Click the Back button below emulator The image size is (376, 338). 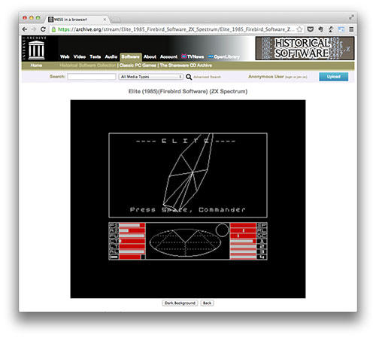207,303
